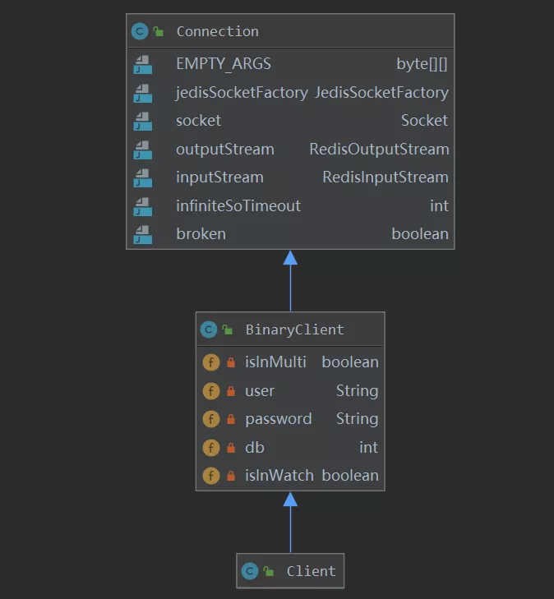Select the byte[][] type label

pos(422,64)
